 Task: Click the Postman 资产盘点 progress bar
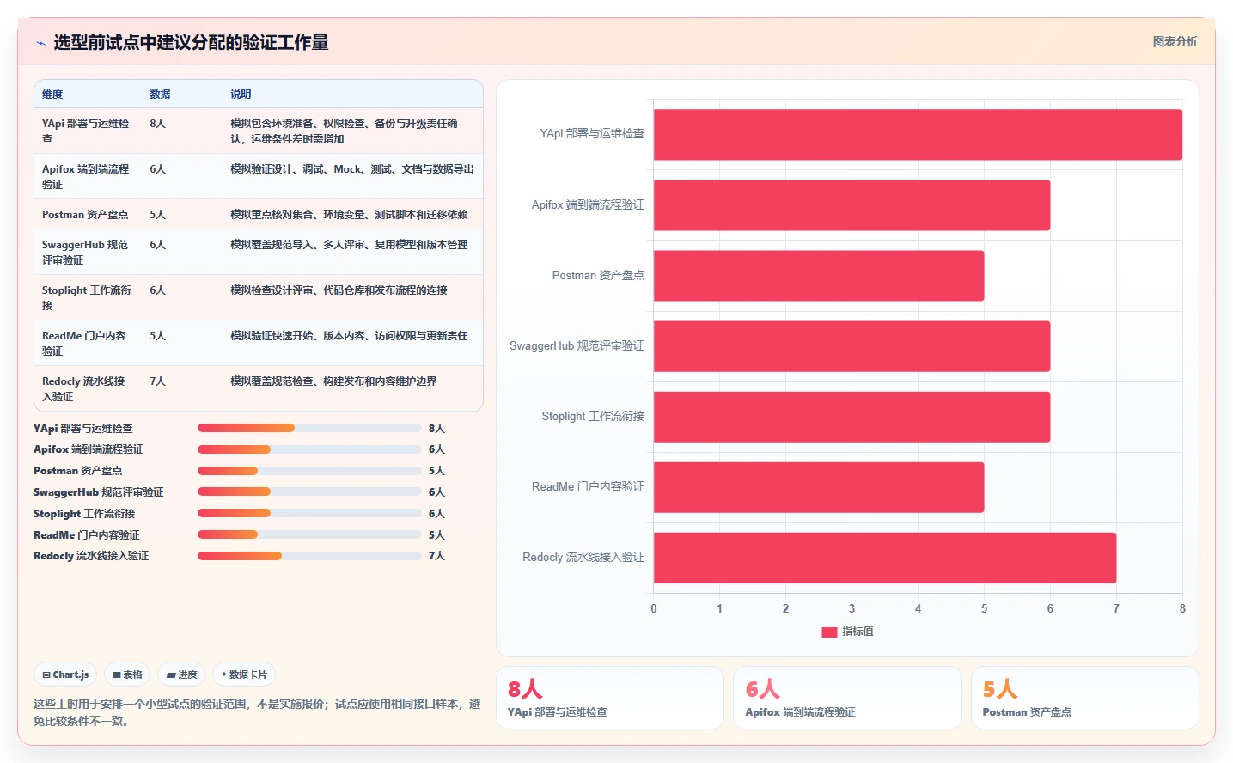(309, 471)
